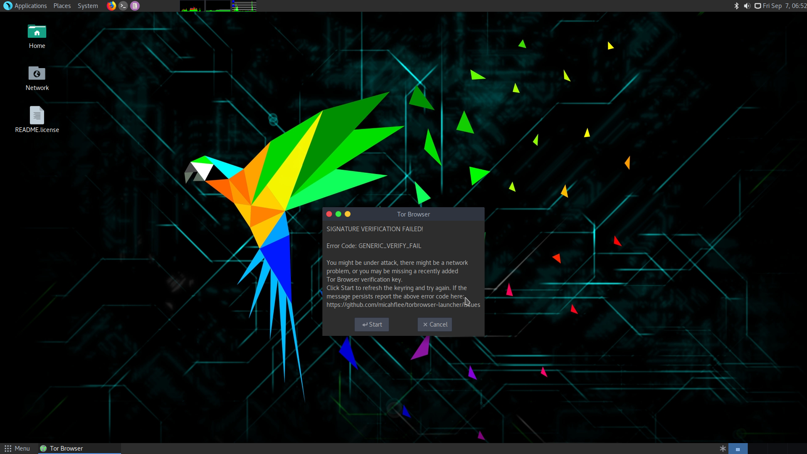Open a terminal from the top panel

pyautogui.click(x=123, y=5)
